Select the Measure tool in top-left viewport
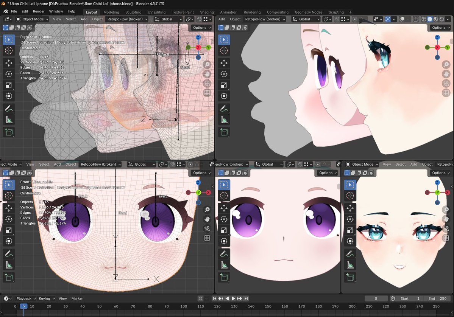Screen dimensions: 454x317 click(9, 120)
